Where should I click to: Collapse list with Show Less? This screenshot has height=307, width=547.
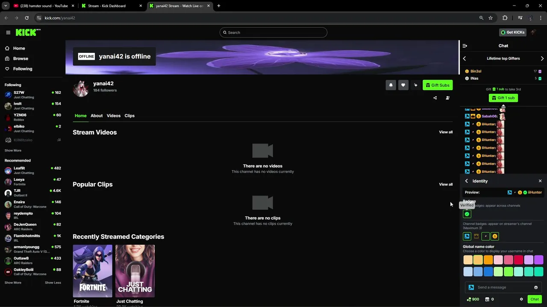tap(53, 283)
